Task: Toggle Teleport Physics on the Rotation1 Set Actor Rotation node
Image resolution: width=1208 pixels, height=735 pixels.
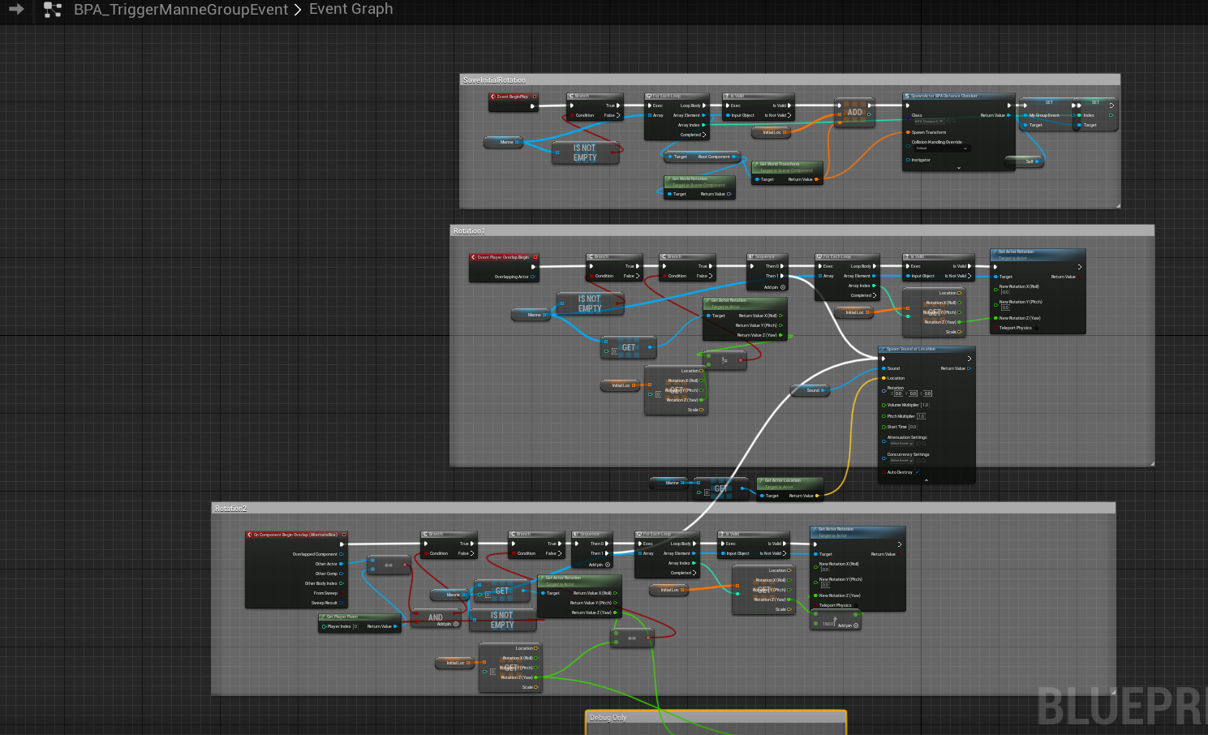Action: 1036,328
